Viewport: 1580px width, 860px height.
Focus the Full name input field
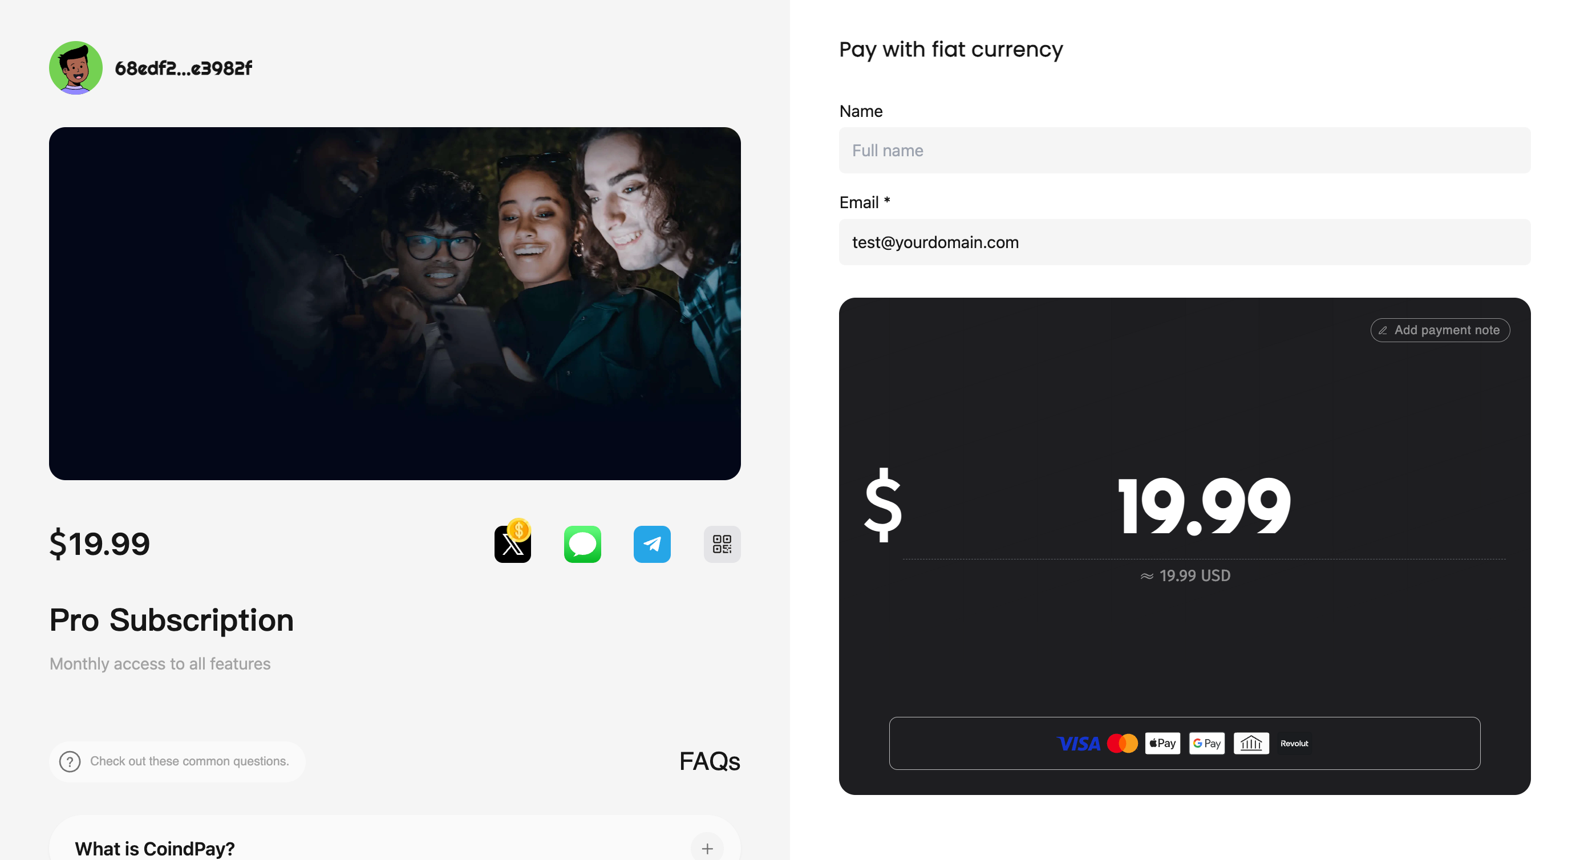[x=1184, y=151]
